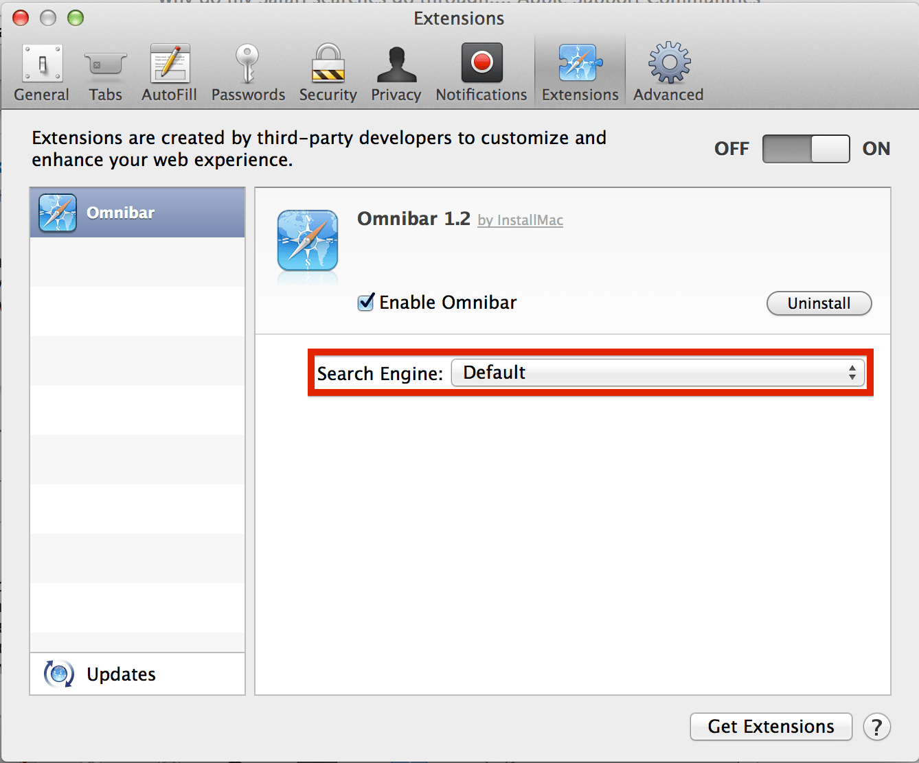Open help with the question mark button
This screenshot has width=919, height=763.
click(x=877, y=727)
